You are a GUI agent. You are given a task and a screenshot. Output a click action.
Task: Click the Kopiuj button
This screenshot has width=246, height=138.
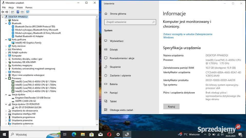coord(171,107)
